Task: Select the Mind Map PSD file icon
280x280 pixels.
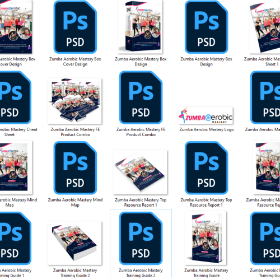Action: [75, 168]
